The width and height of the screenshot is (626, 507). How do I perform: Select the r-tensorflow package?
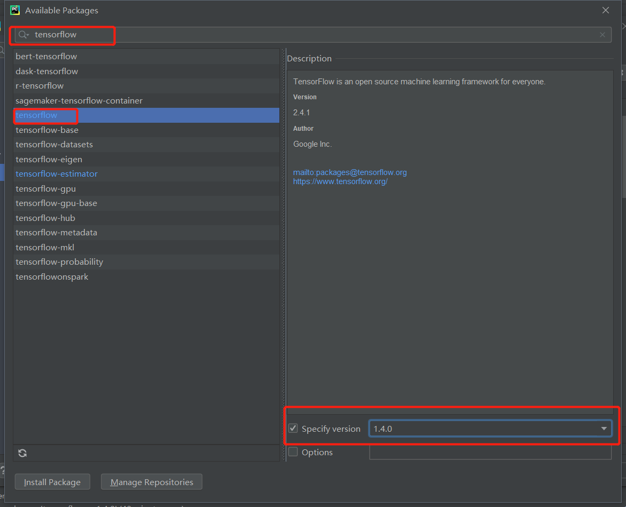[146, 86]
